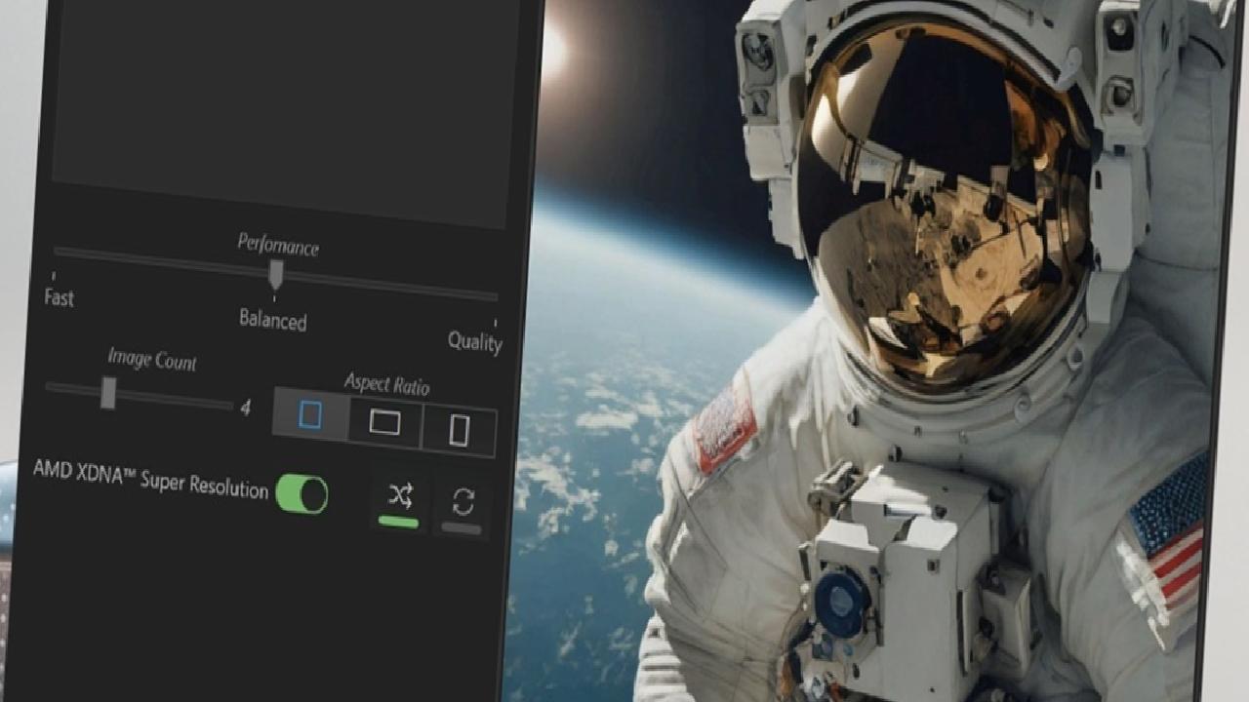Screen dimensions: 1249x702
Task: Select the square aspect ratio icon
Action: (x=310, y=414)
